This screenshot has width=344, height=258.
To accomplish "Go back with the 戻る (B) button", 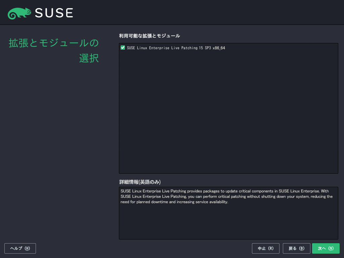I will click(x=296, y=248).
